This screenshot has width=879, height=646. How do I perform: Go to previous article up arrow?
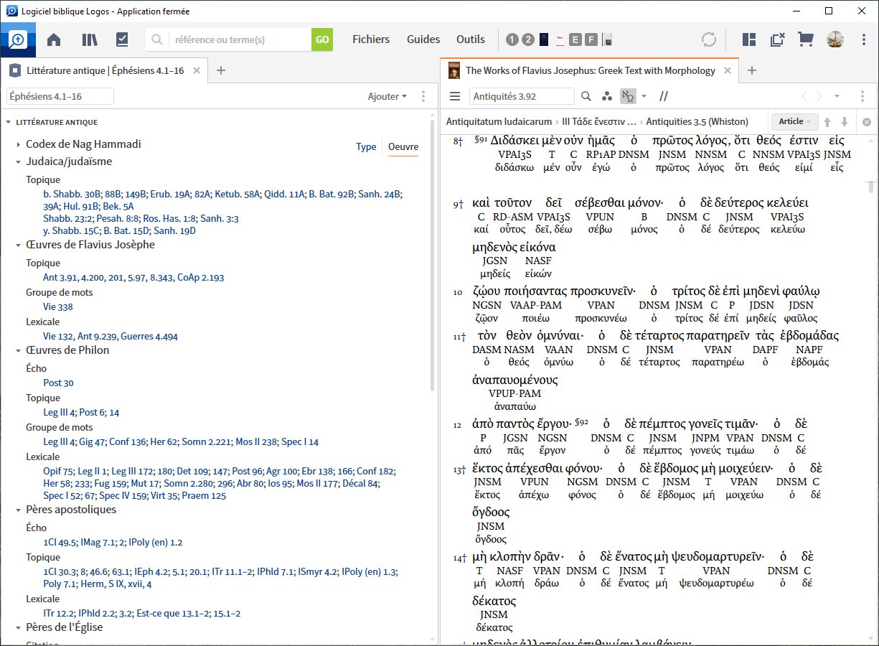pyautogui.click(x=827, y=122)
